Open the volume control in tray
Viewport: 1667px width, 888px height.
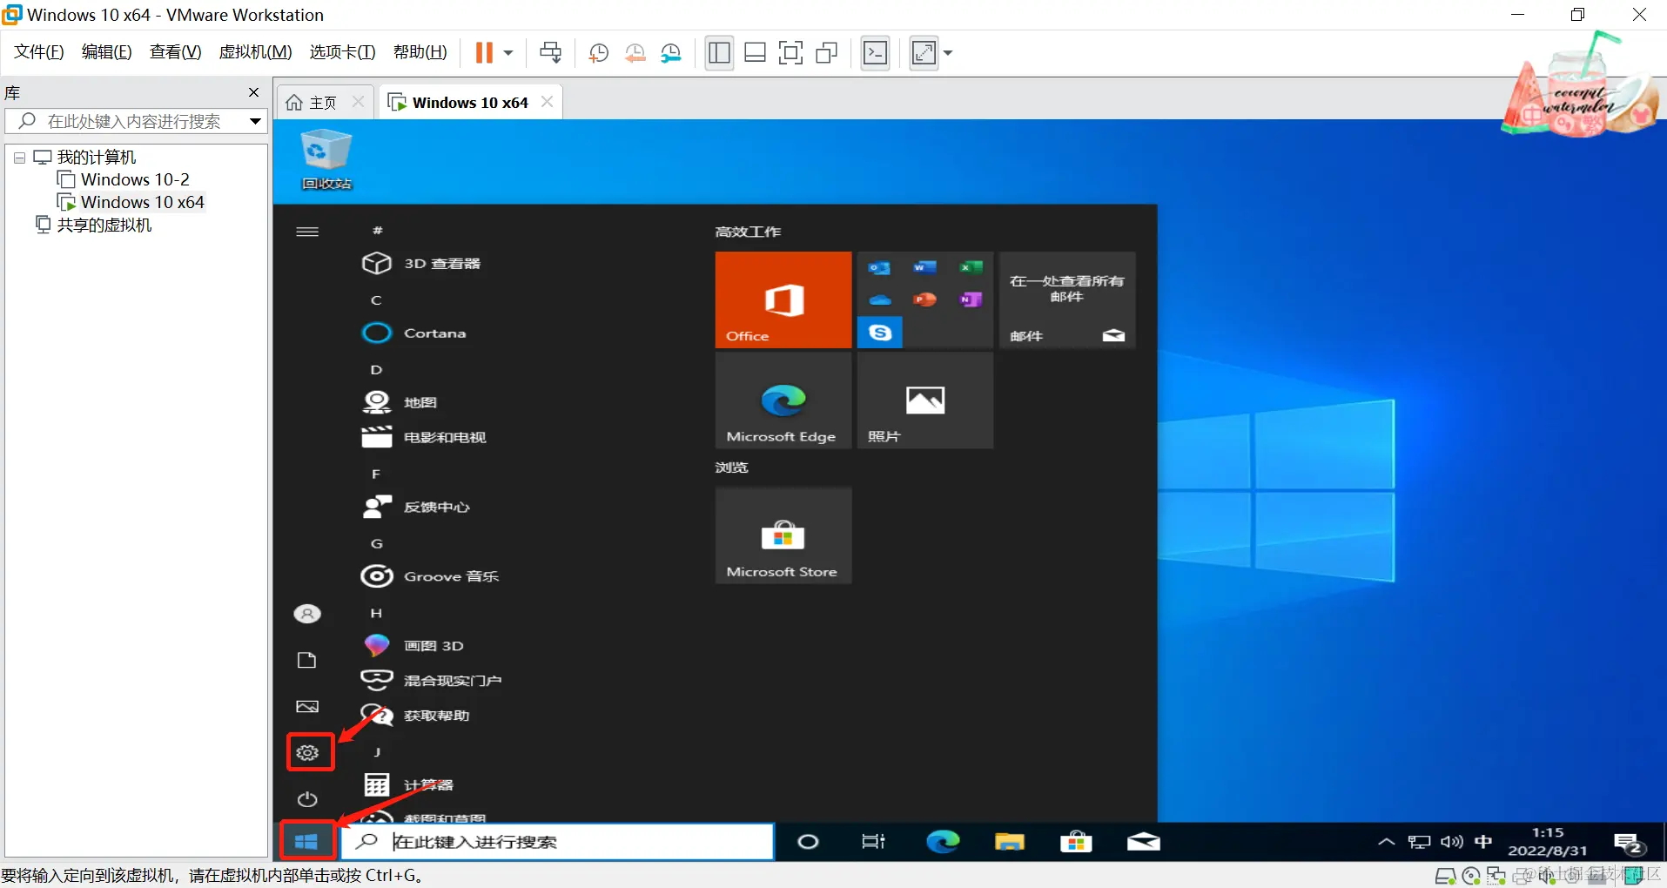1451,842
